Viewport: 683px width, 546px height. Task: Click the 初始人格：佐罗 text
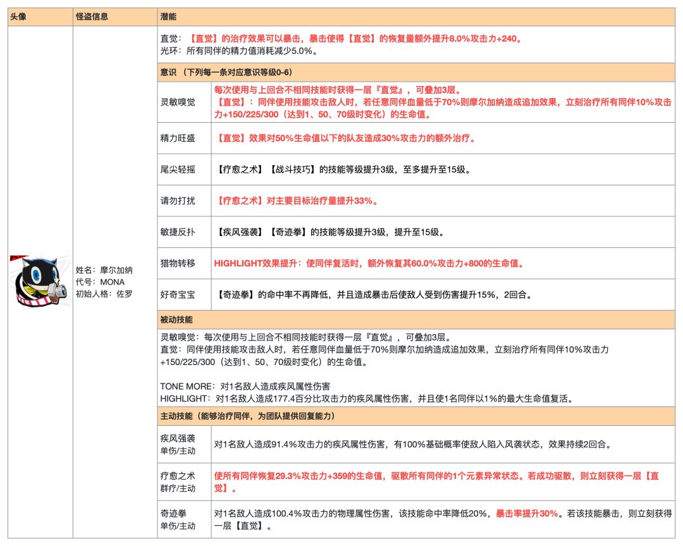104,294
